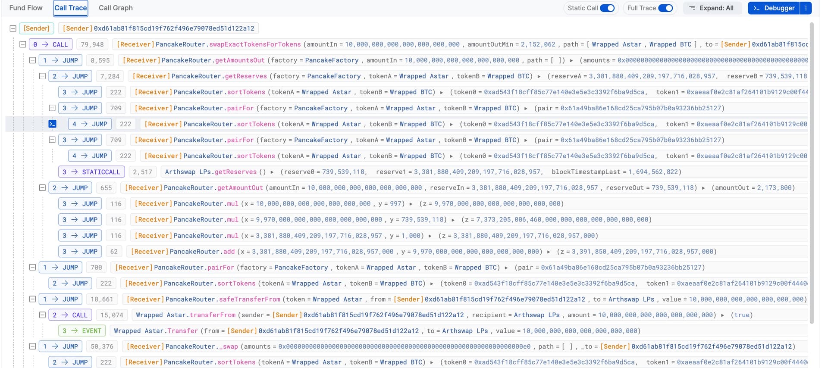Click the getAmountsOut function name
The height and width of the screenshot is (368, 828).
click(240, 60)
